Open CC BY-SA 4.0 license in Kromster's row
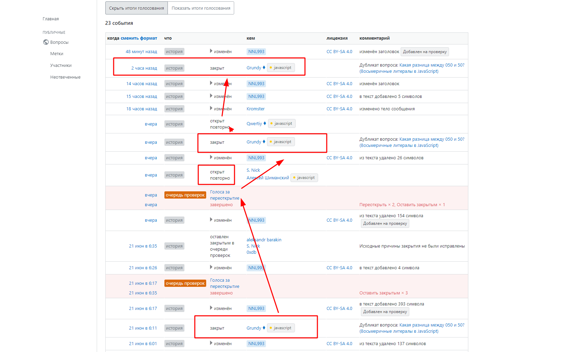The height and width of the screenshot is (352, 564). click(340, 109)
